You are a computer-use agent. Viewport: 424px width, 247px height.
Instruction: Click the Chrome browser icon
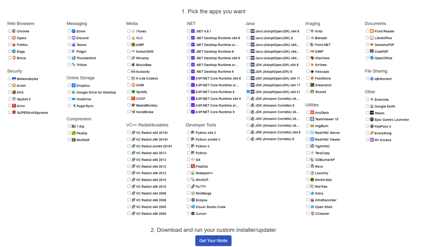pos(14,31)
